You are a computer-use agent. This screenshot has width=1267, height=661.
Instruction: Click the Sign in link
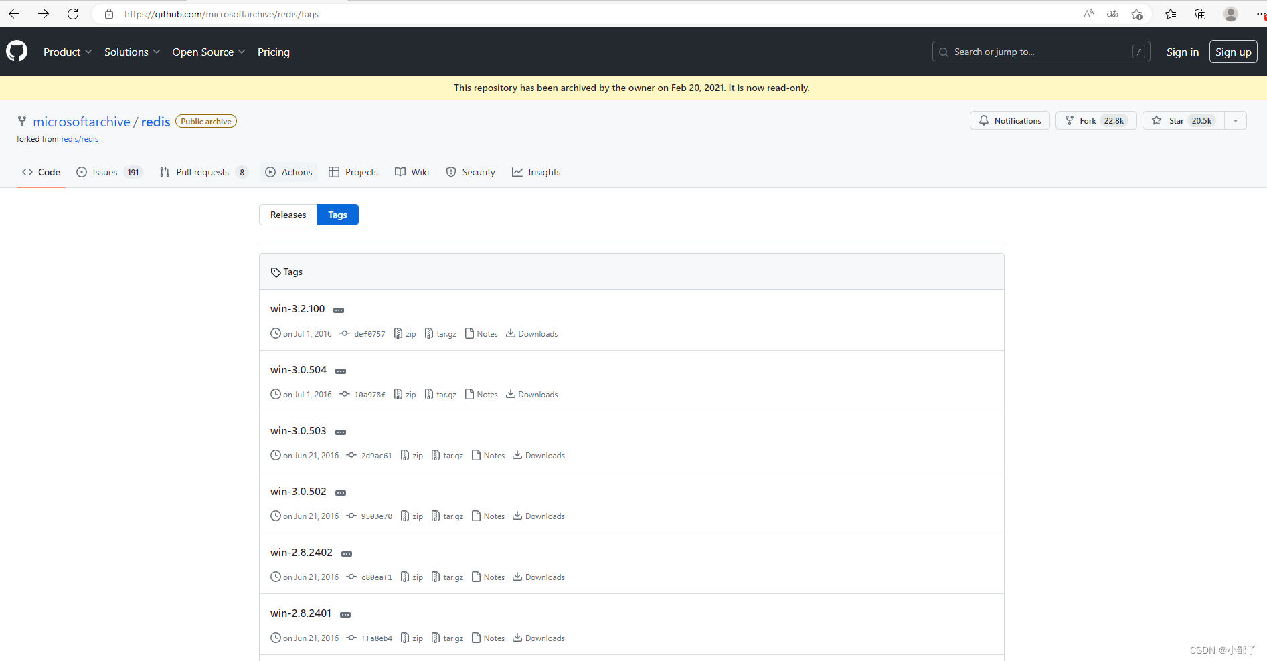(1182, 52)
